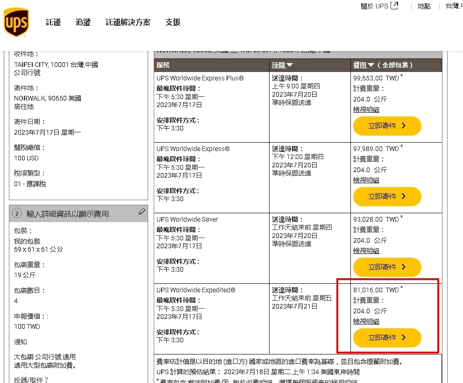This screenshot has width=463, height=383.
Task: Click 立即寄件 for Worldwide Saver
Action: (x=387, y=267)
